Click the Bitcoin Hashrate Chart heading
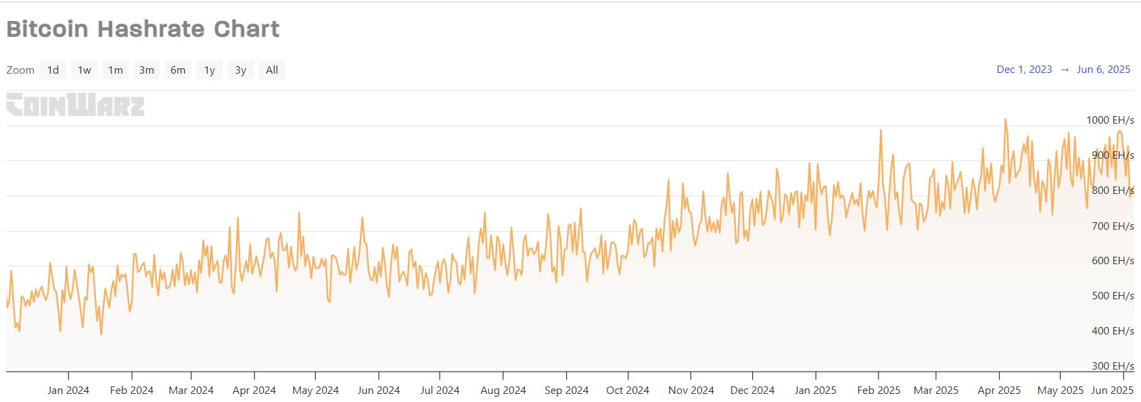Viewport: 1141px width, 402px height. click(143, 29)
